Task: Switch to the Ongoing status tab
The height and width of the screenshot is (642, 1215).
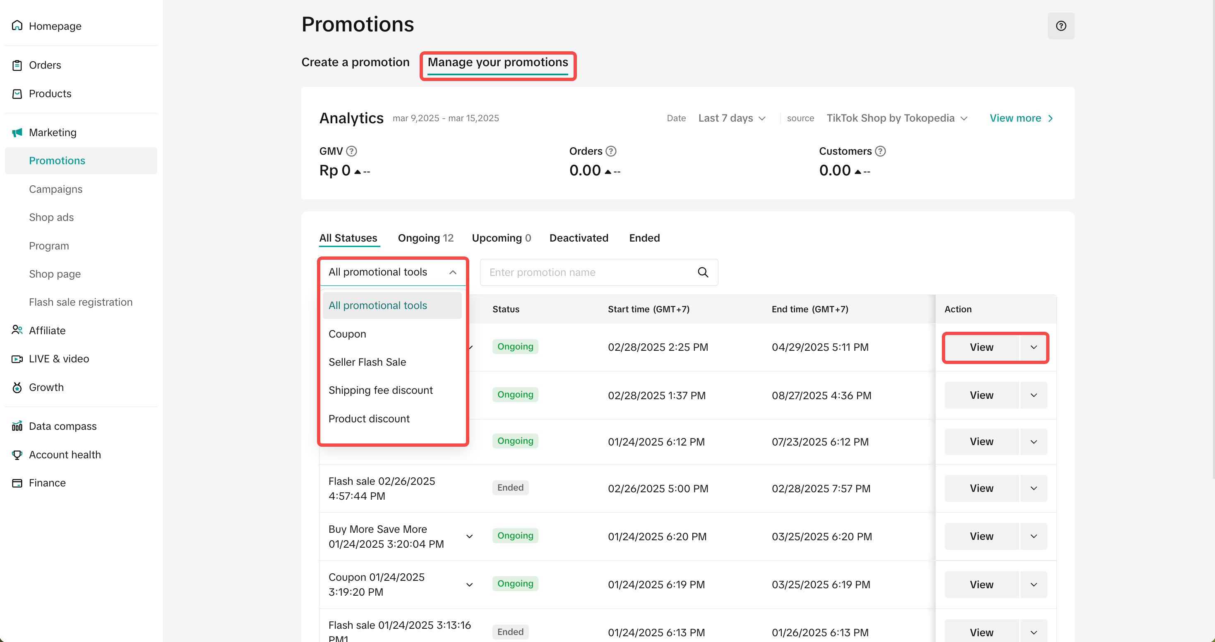Action: pos(425,237)
